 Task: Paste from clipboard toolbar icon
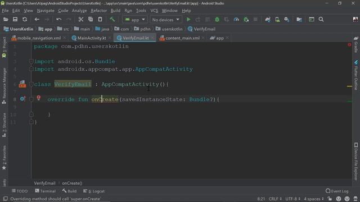click(100, 20)
